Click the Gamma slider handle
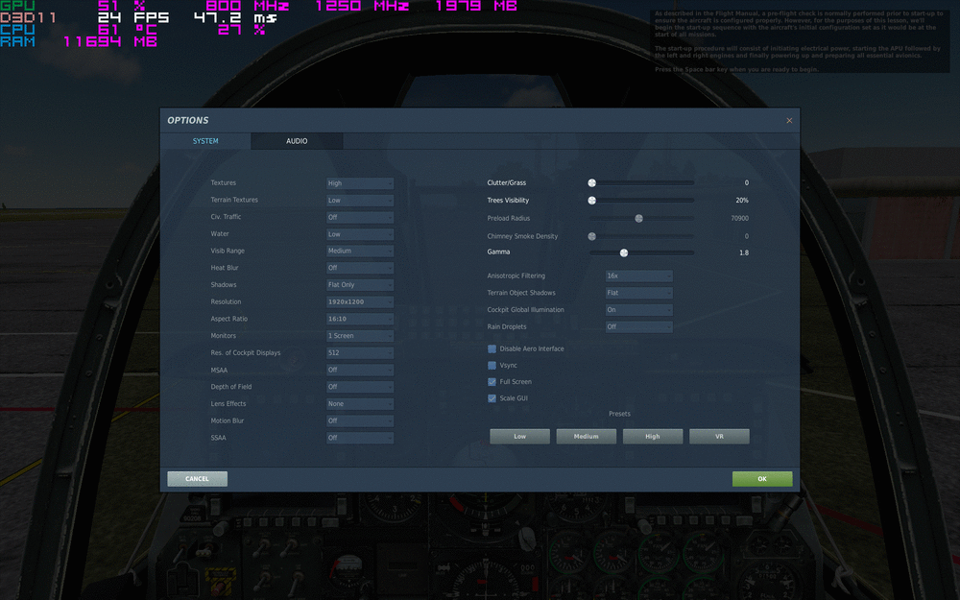 [625, 252]
